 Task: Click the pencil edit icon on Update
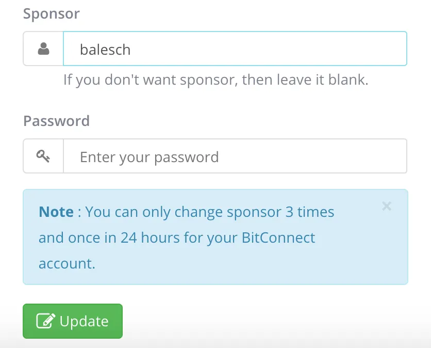(x=46, y=321)
